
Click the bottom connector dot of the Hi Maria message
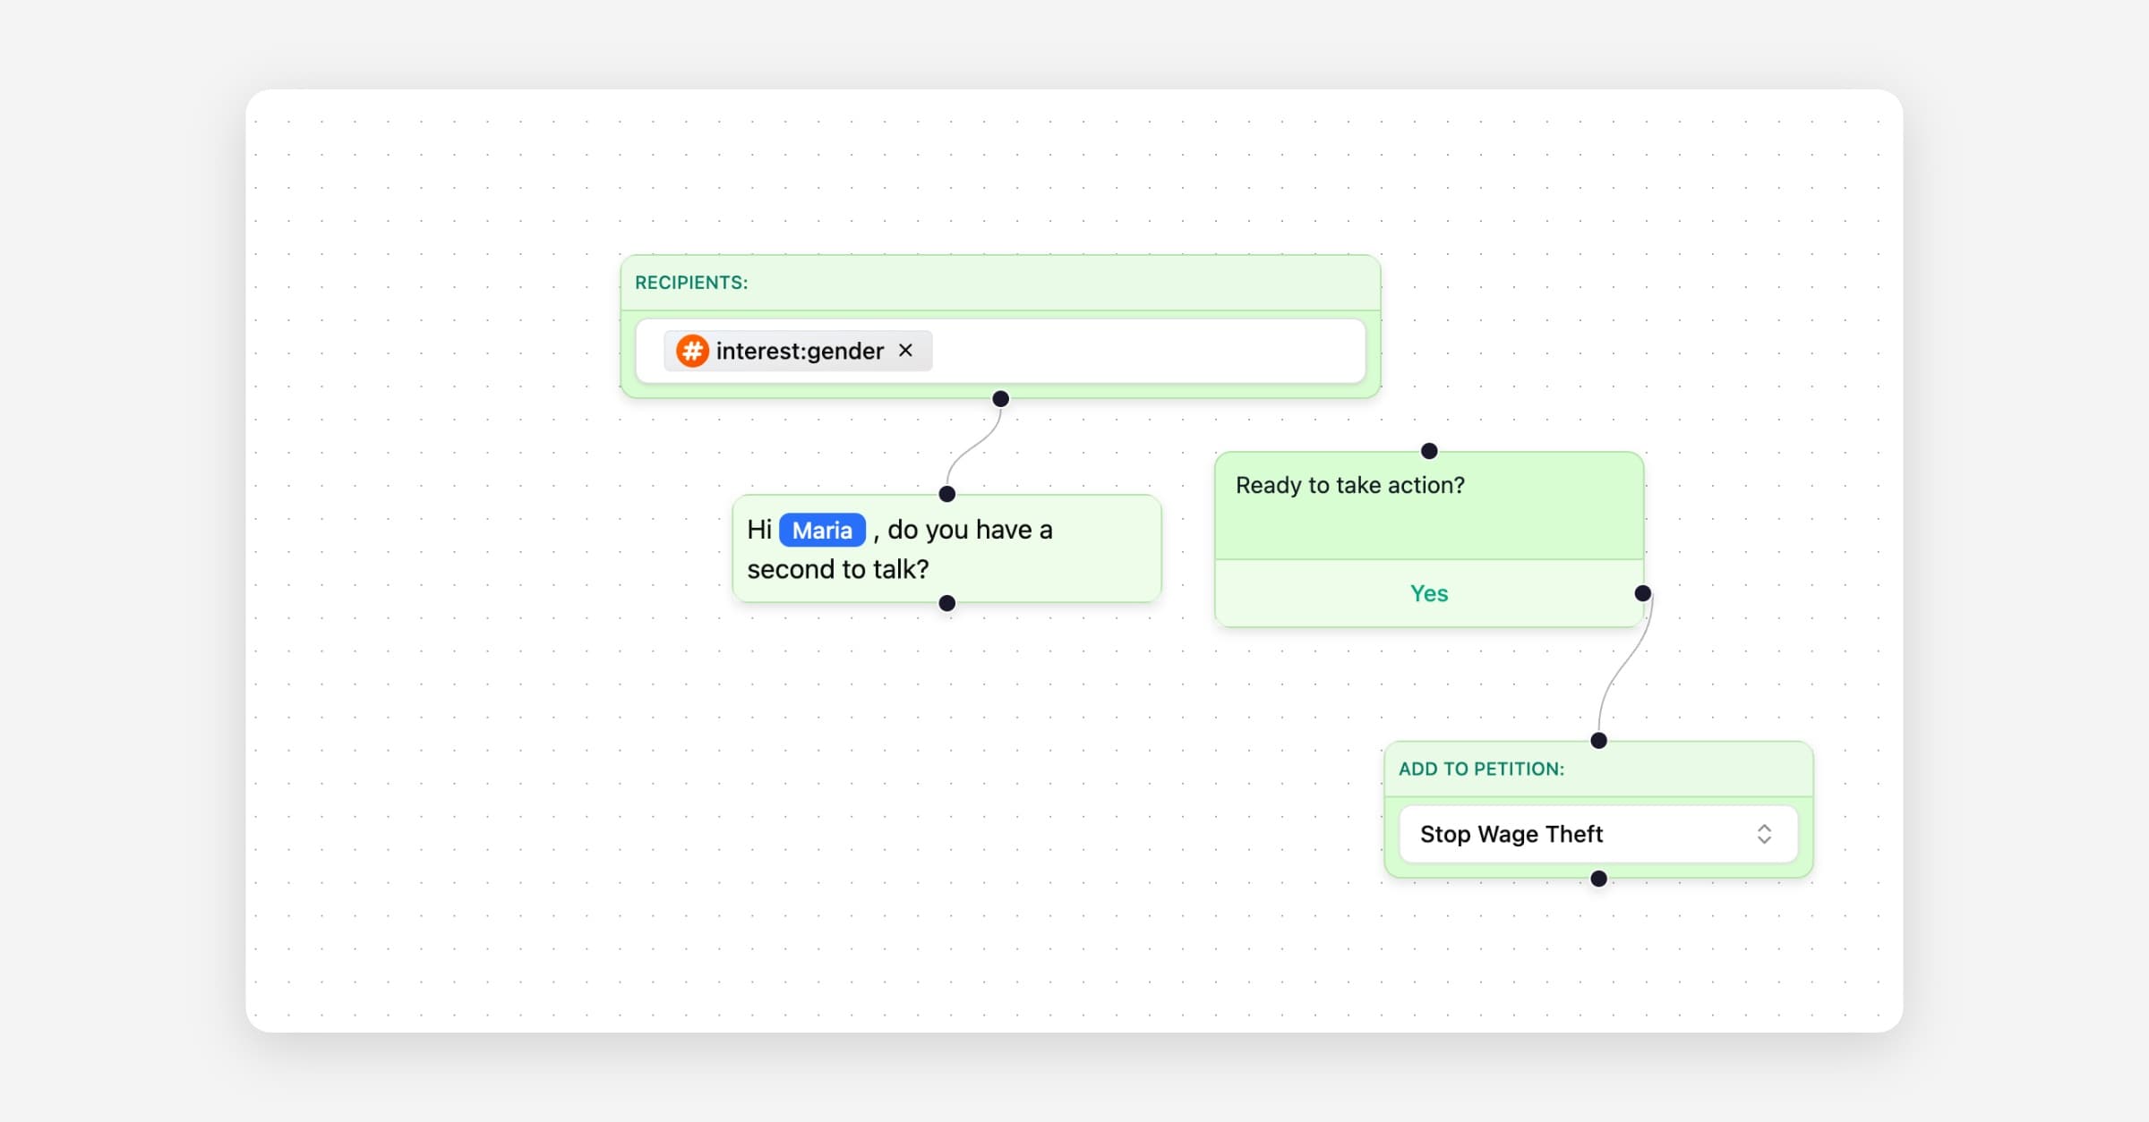tap(947, 603)
